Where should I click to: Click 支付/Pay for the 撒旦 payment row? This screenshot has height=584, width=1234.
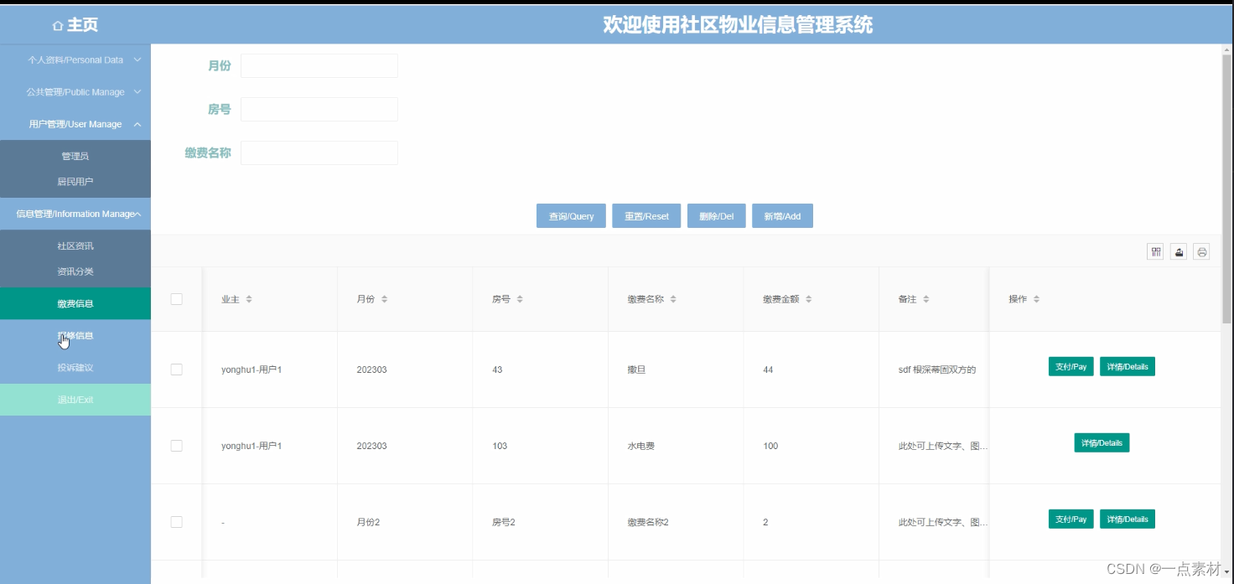point(1071,366)
